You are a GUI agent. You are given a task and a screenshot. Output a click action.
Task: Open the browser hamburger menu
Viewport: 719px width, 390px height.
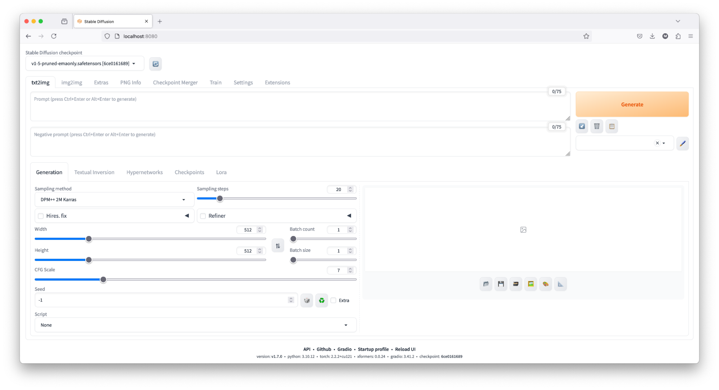click(691, 36)
